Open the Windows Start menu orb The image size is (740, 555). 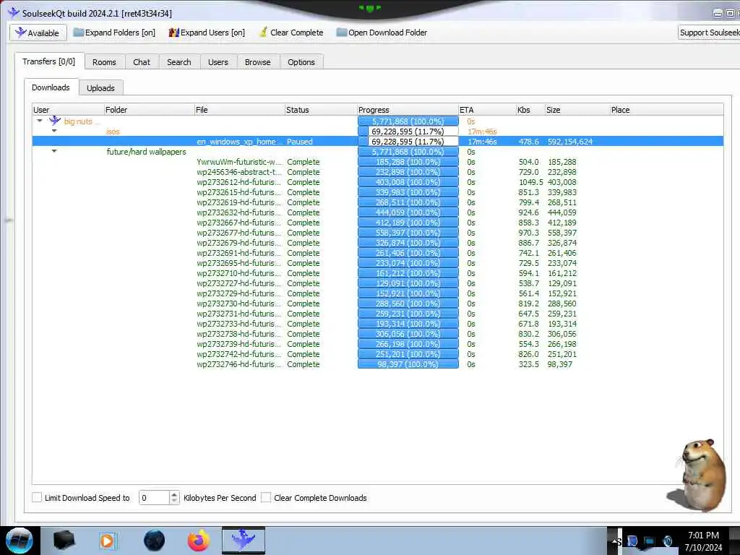coord(20,541)
